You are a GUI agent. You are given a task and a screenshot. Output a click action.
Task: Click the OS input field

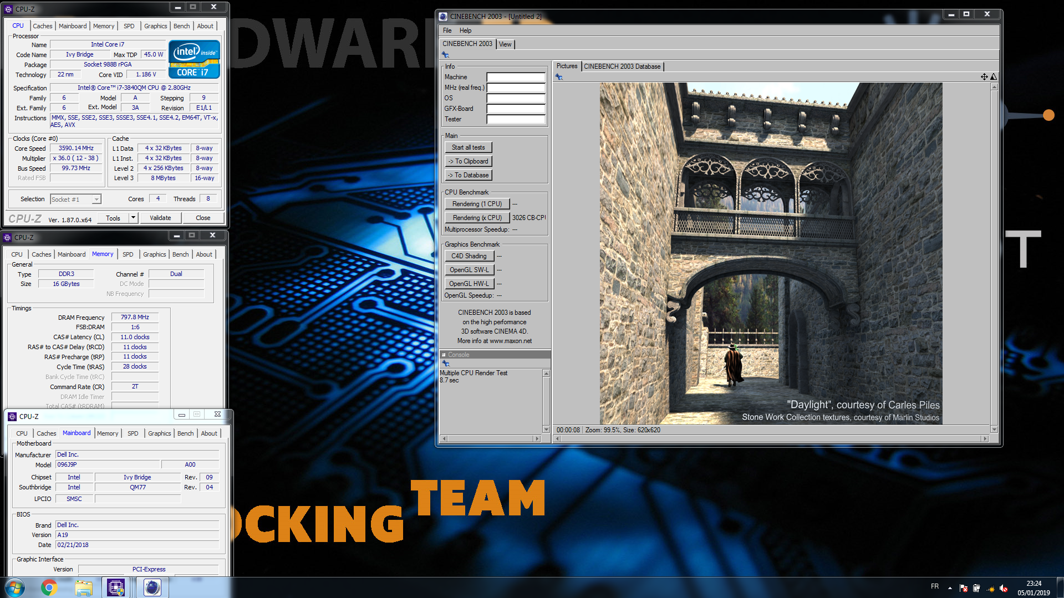(x=516, y=98)
